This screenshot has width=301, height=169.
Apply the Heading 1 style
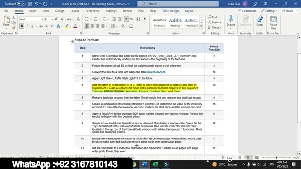(x=175, y=22)
